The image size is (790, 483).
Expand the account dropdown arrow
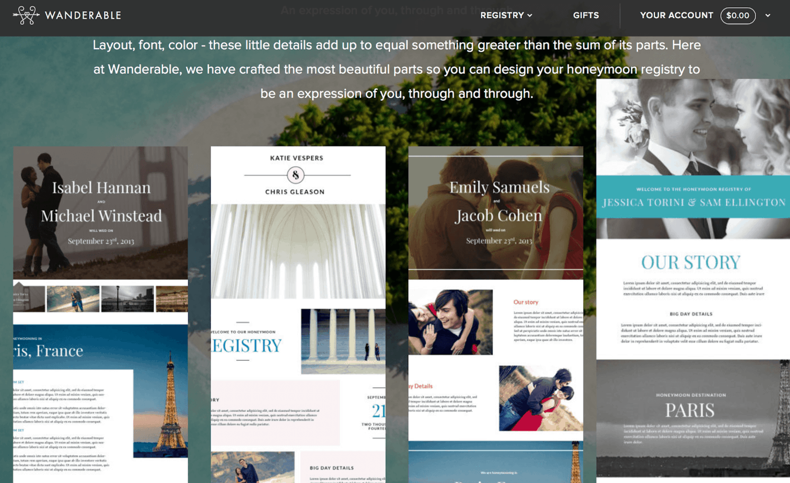pyautogui.click(x=768, y=16)
